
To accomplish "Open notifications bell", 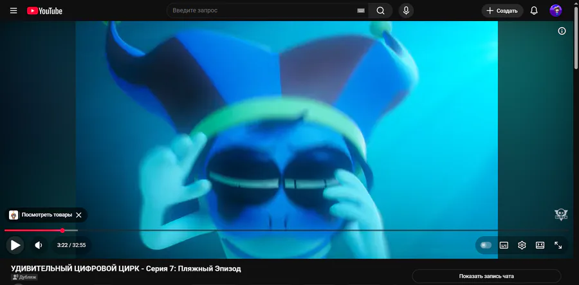I will tap(534, 11).
